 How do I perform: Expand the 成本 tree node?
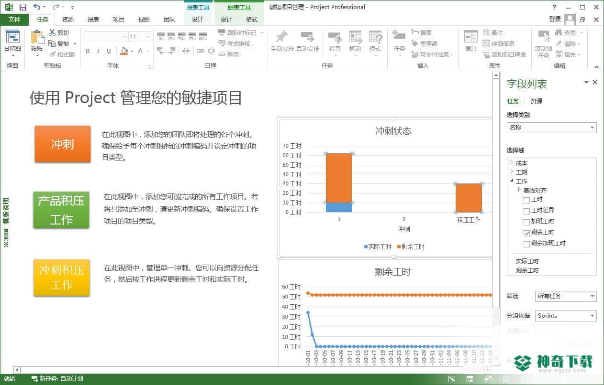[x=512, y=163]
